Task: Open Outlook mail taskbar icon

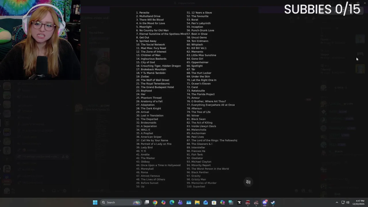Action: pyautogui.click(x=206, y=202)
